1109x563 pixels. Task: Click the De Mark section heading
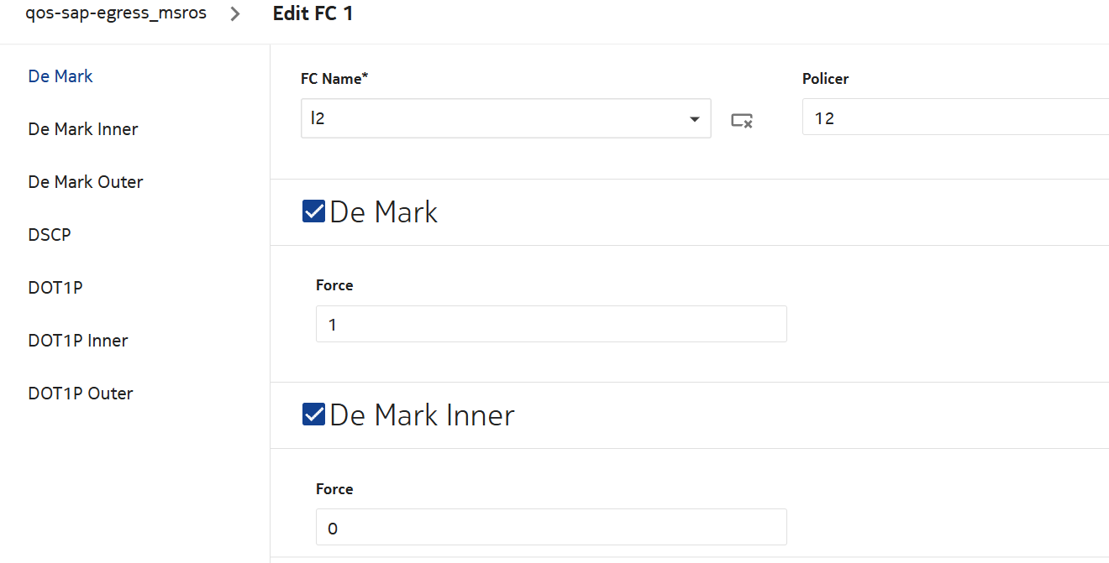pos(384,212)
